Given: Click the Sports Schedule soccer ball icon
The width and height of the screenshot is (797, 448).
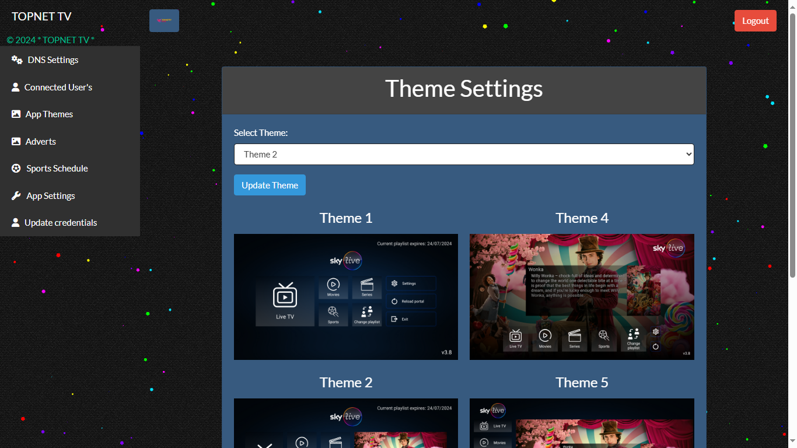Looking at the screenshot, I should 16,169.
